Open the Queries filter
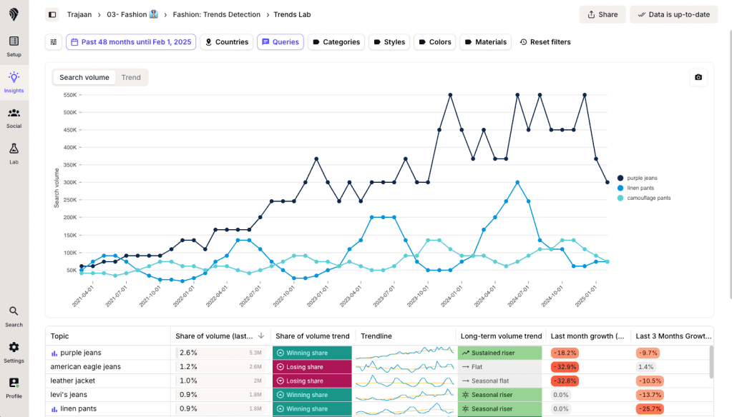The height and width of the screenshot is (417, 732). coord(280,42)
